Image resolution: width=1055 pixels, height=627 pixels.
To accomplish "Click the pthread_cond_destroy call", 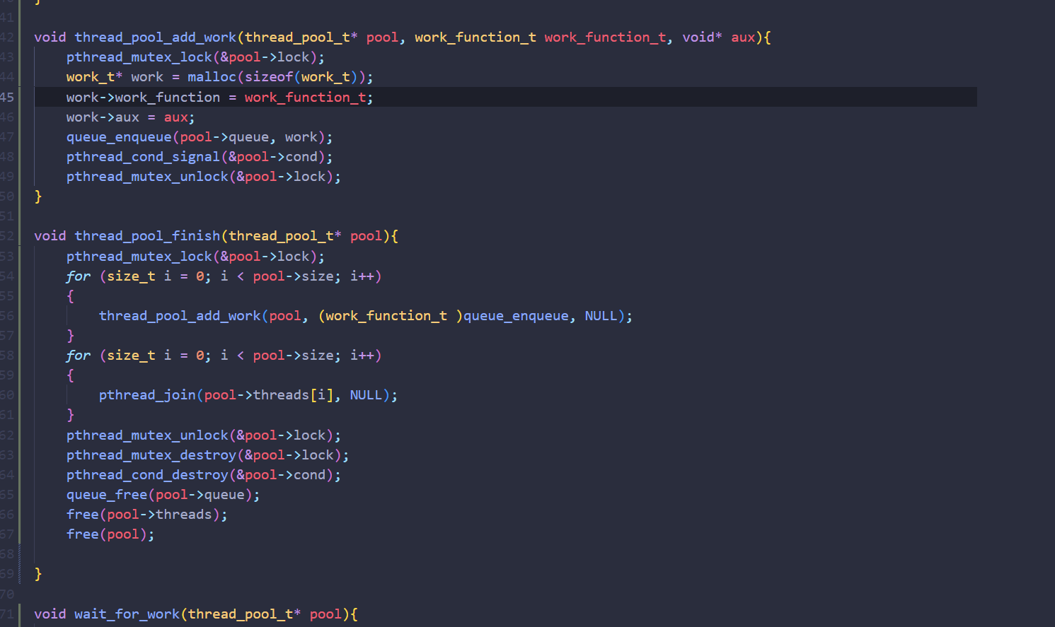I will tap(147, 475).
